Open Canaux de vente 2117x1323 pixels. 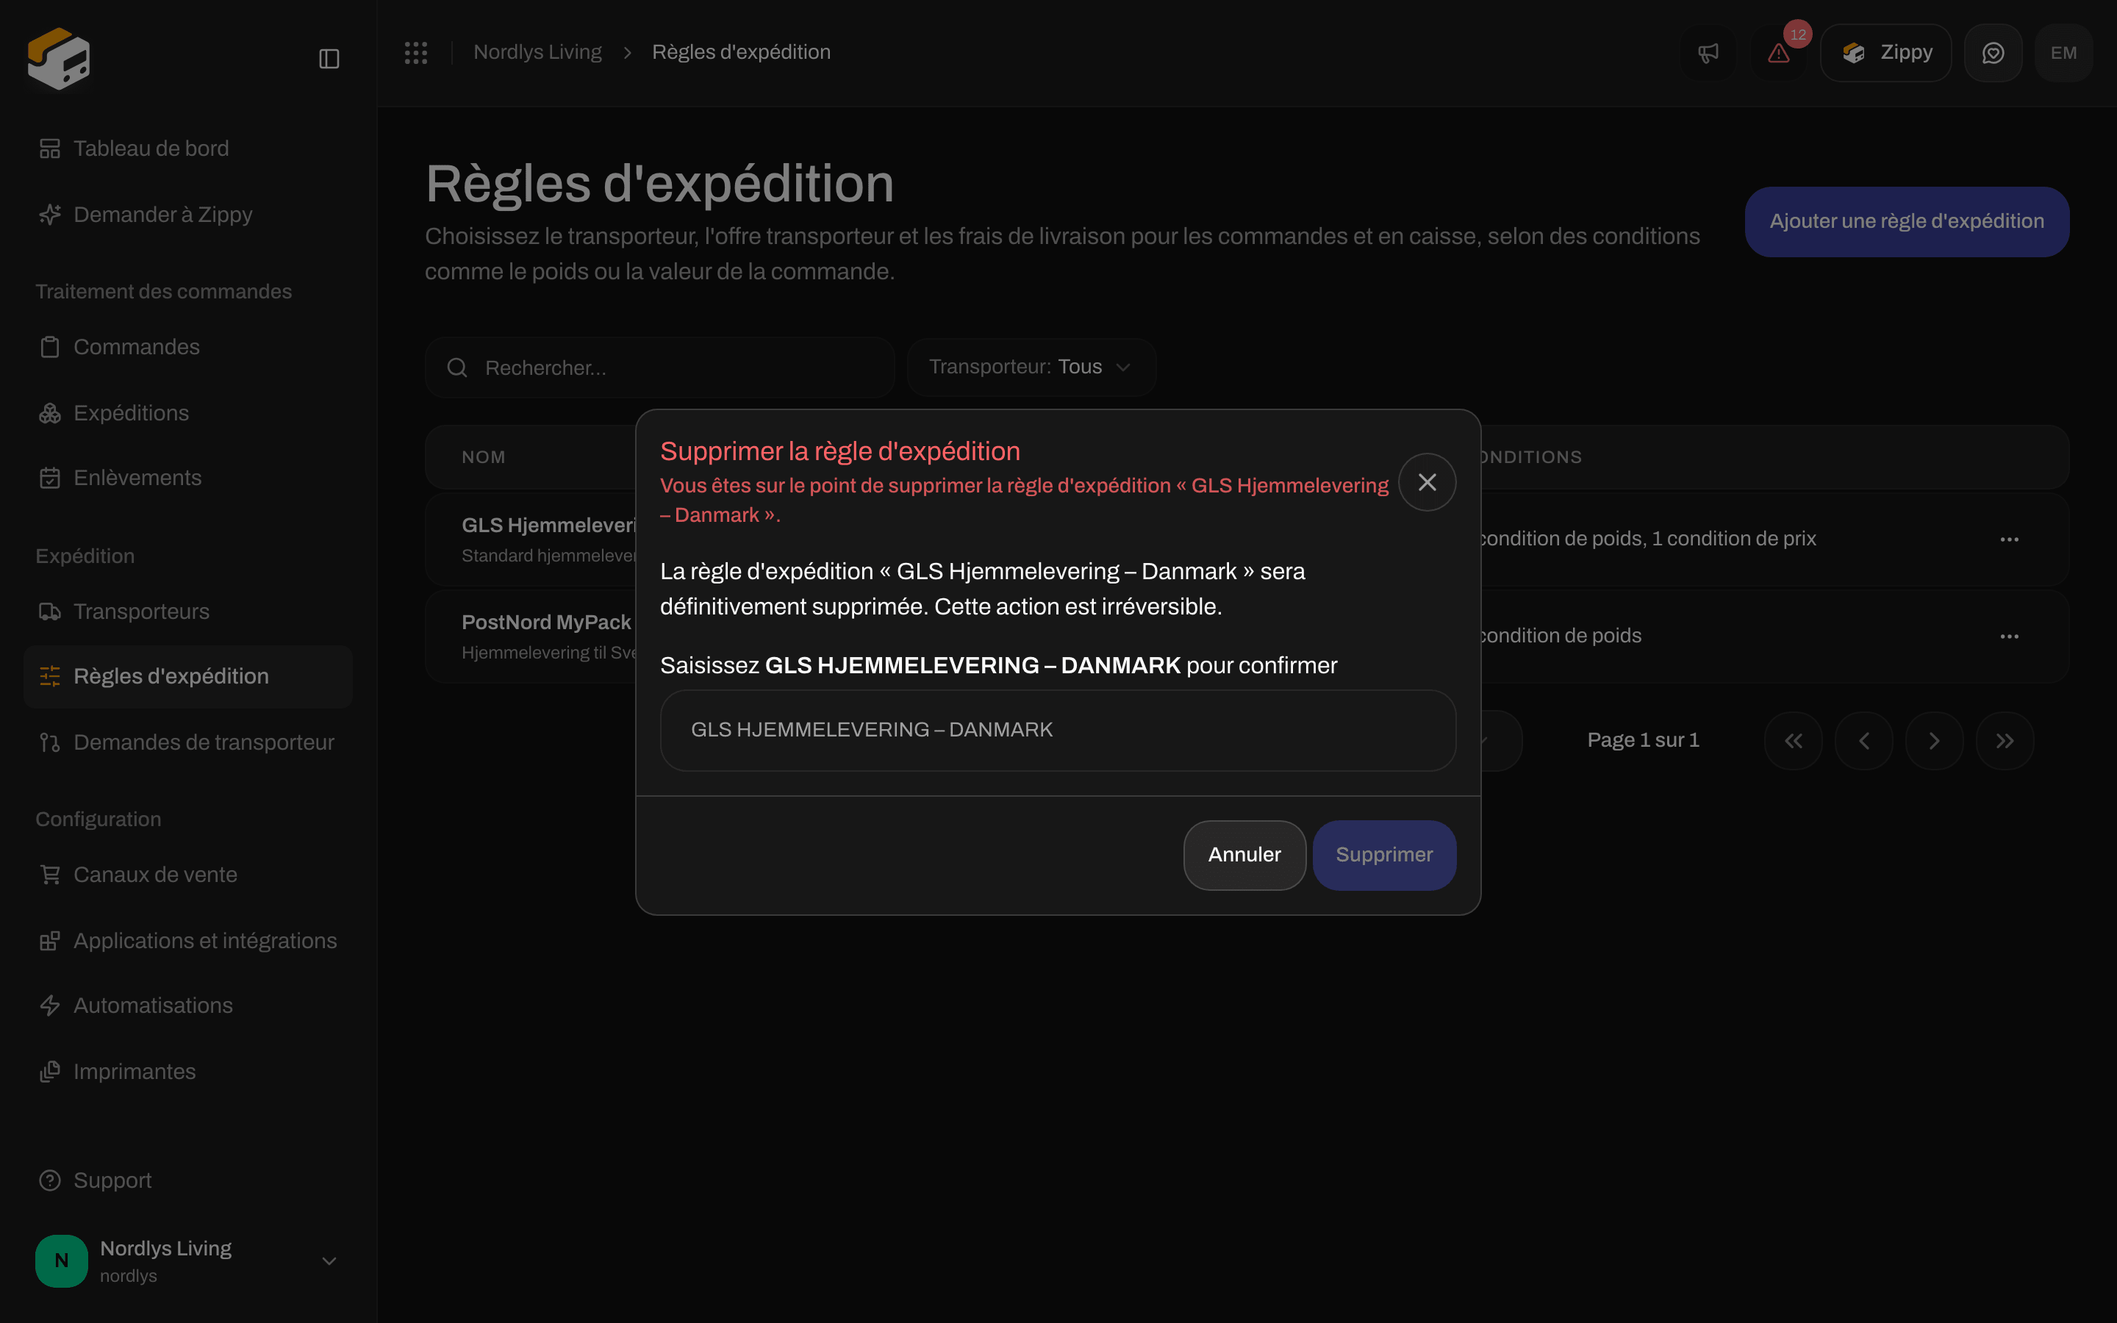188,875
